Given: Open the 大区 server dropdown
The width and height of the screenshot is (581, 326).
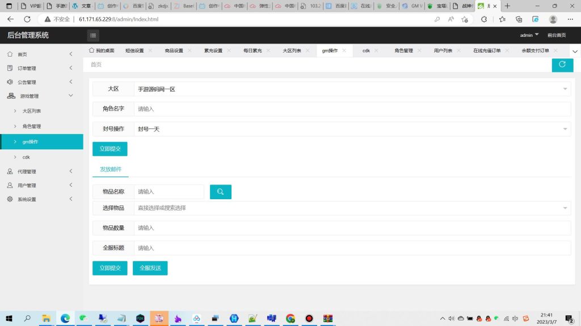Looking at the screenshot, I should coord(352,89).
